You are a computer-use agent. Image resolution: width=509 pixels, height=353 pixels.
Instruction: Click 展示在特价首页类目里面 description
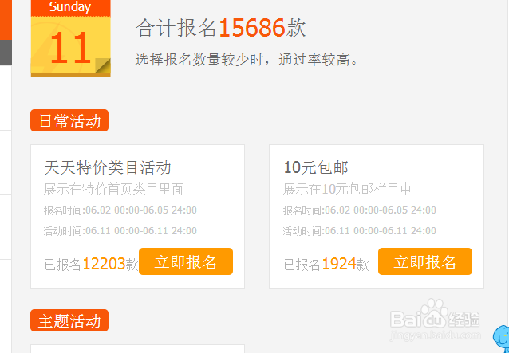pyautogui.click(x=113, y=190)
